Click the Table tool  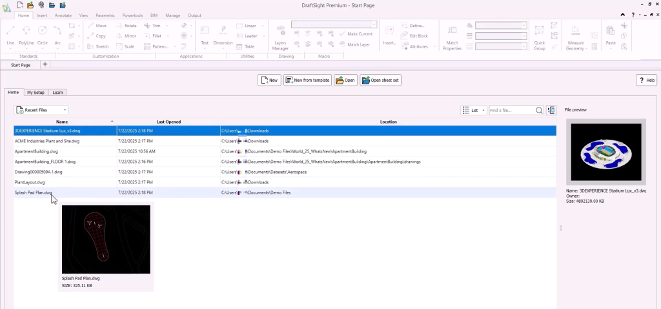tap(246, 46)
